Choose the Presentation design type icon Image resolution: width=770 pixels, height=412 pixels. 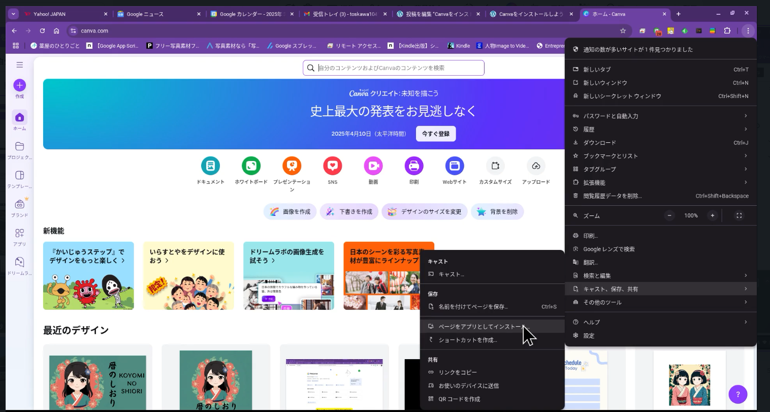[292, 166]
